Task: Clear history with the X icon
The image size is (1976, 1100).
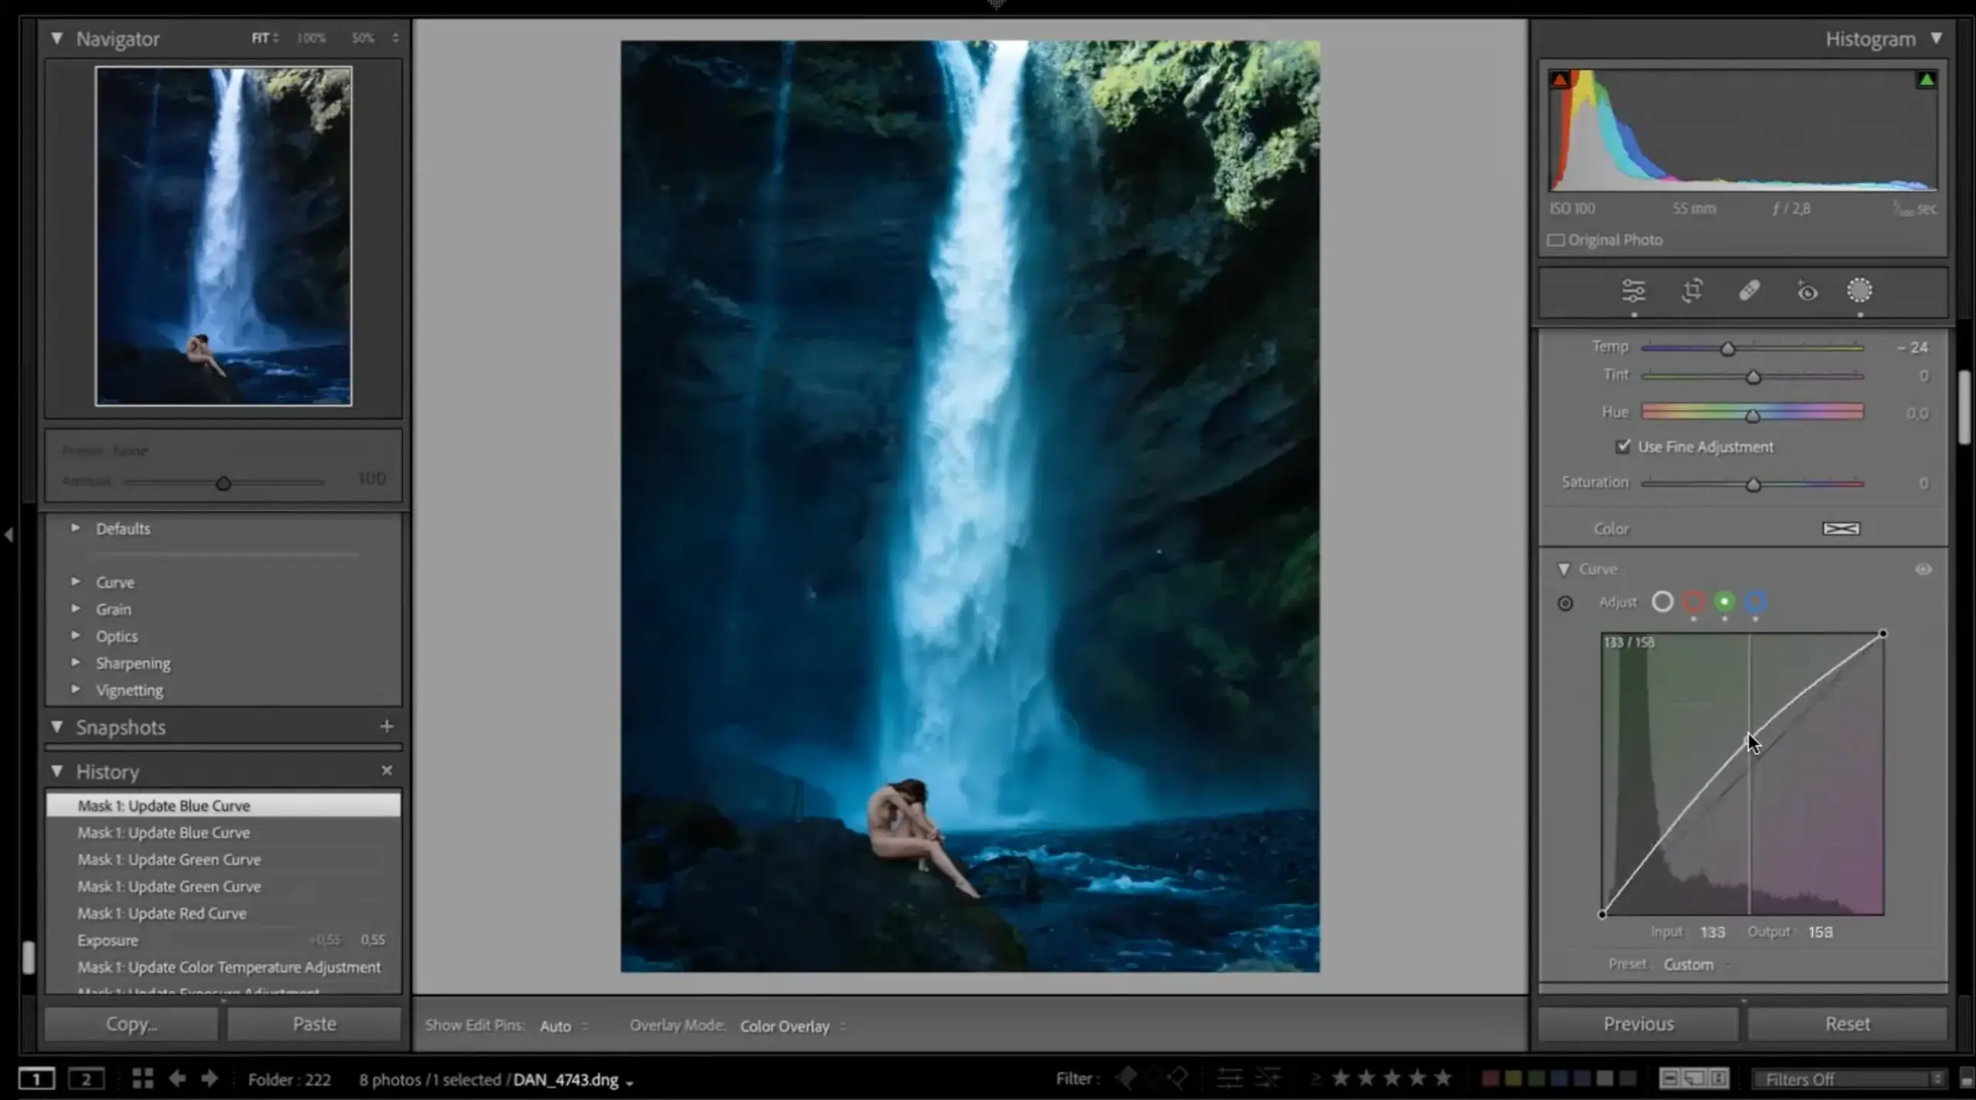Action: click(387, 770)
